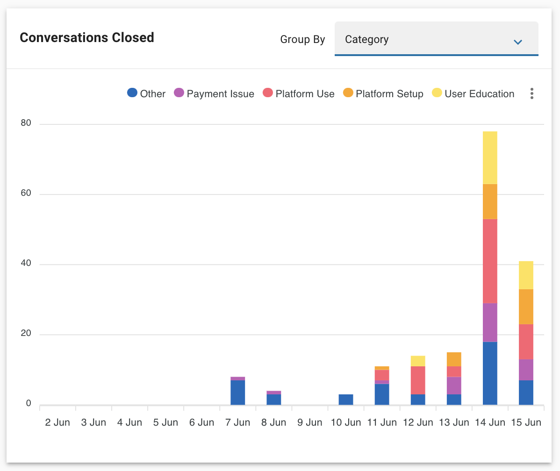Click the Group By dropdown chevron arrow
Image resolution: width=560 pixels, height=471 pixels.
517,42
